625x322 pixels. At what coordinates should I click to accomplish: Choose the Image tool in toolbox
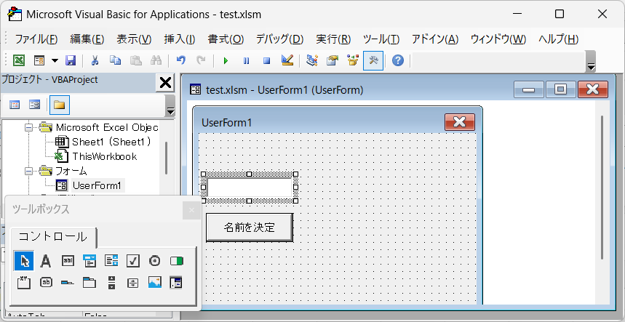click(155, 283)
